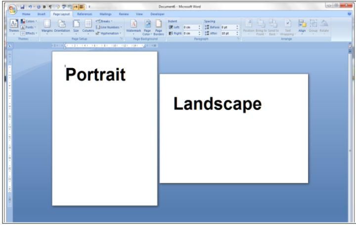Click the tab selector at ruler corner
Viewport: 356px width, 225px height.
coord(10,46)
